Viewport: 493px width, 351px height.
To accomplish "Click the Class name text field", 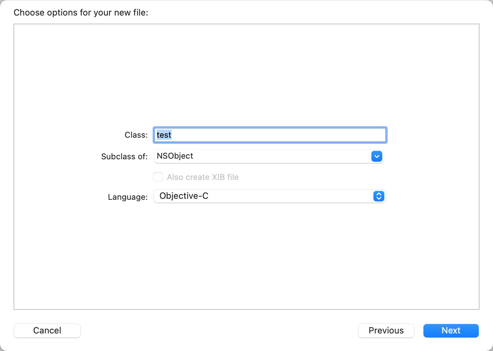I will pos(270,135).
